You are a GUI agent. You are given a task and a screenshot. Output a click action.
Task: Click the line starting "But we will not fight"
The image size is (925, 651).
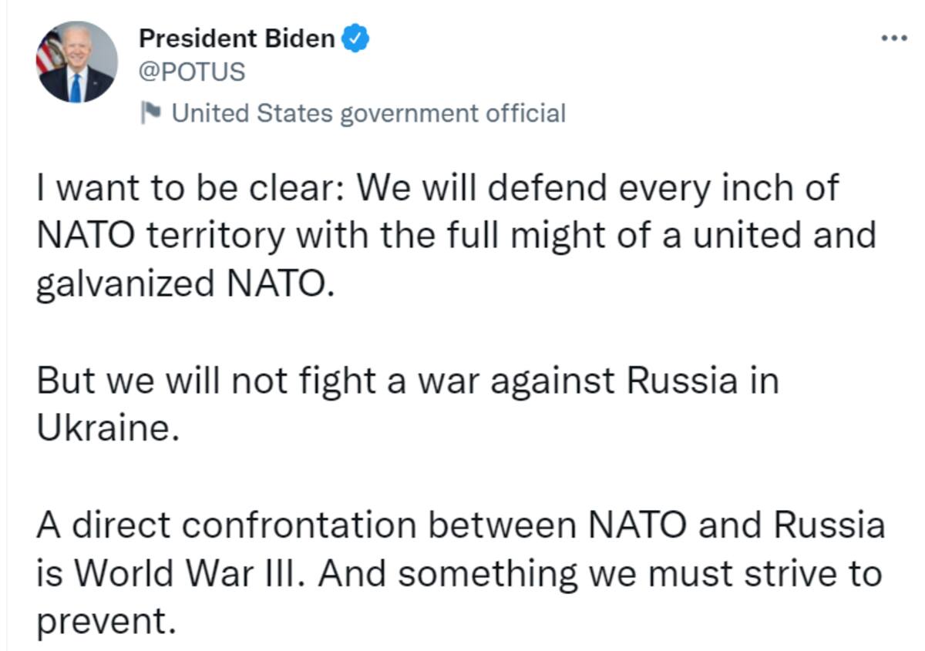407,381
